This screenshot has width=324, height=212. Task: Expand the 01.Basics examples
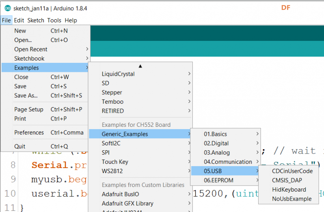[225, 134]
